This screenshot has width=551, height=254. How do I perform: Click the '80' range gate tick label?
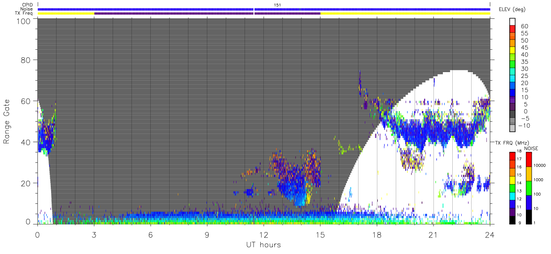25,60
